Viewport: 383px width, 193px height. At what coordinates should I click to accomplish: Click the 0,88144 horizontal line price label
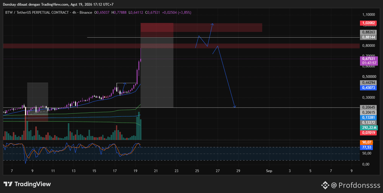coord(369,37)
